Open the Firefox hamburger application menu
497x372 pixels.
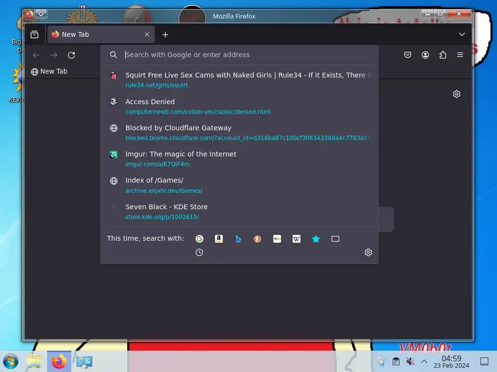(460, 55)
